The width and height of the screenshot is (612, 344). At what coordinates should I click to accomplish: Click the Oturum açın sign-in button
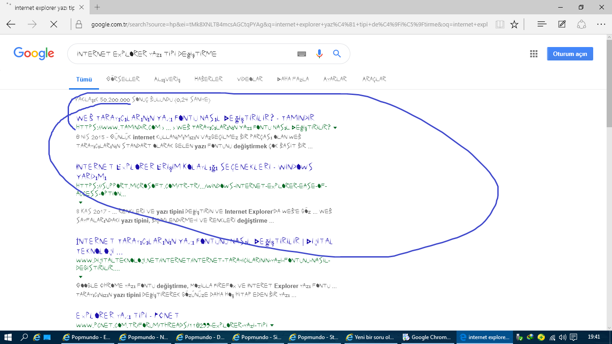pyautogui.click(x=570, y=54)
